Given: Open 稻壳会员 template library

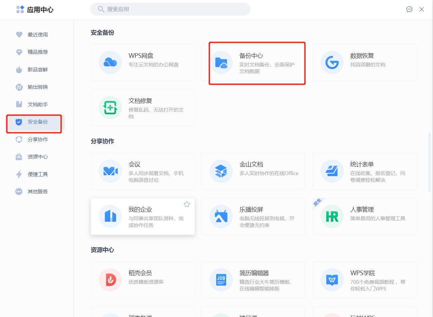Looking at the screenshot, I should coord(143,280).
